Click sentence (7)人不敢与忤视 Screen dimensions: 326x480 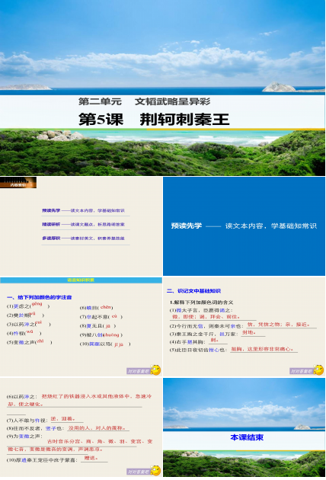27,420
